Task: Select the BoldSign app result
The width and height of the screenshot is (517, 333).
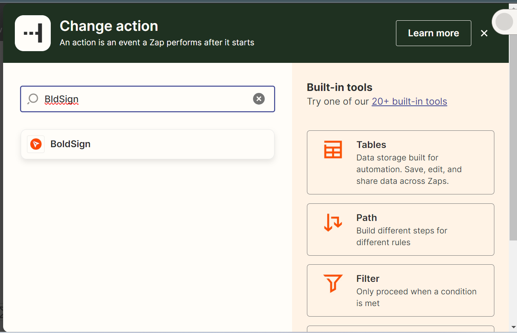Action: pos(148,144)
